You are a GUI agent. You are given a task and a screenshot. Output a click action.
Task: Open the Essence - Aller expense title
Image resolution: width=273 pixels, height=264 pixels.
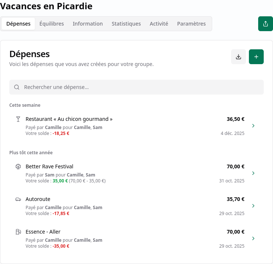click(x=43, y=232)
